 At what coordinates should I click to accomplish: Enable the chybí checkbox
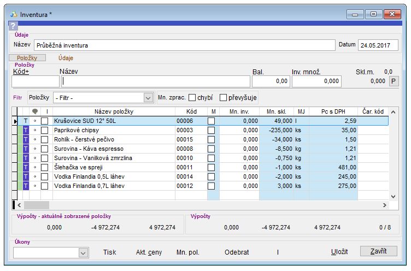[x=192, y=97]
